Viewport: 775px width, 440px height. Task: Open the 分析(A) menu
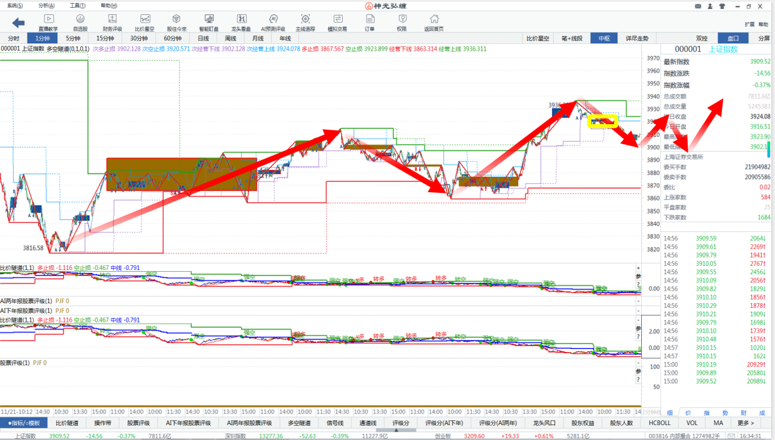coord(46,5)
